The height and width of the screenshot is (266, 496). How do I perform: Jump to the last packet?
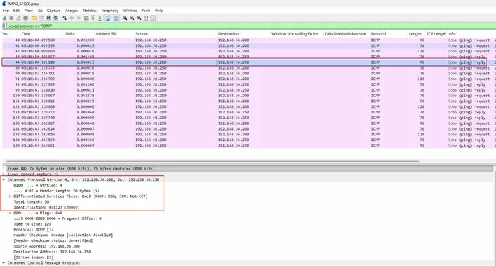(100, 18)
